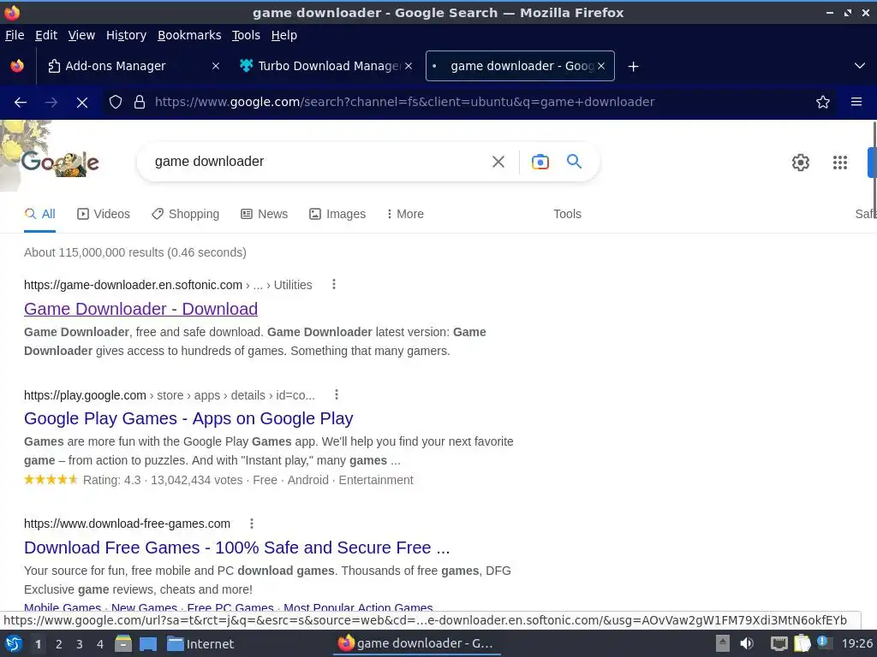The image size is (877, 657).
Task: Switch to Shopping results
Action: point(185,214)
